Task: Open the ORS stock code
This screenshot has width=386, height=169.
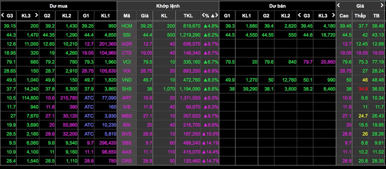Action: coord(127,161)
